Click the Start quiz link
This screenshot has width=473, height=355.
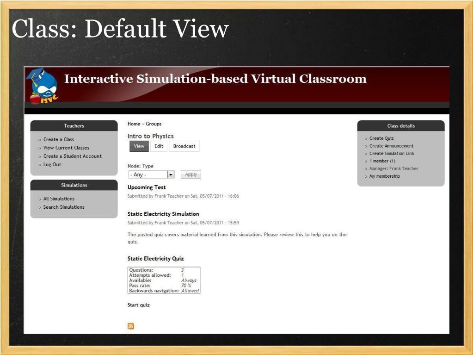point(138,305)
